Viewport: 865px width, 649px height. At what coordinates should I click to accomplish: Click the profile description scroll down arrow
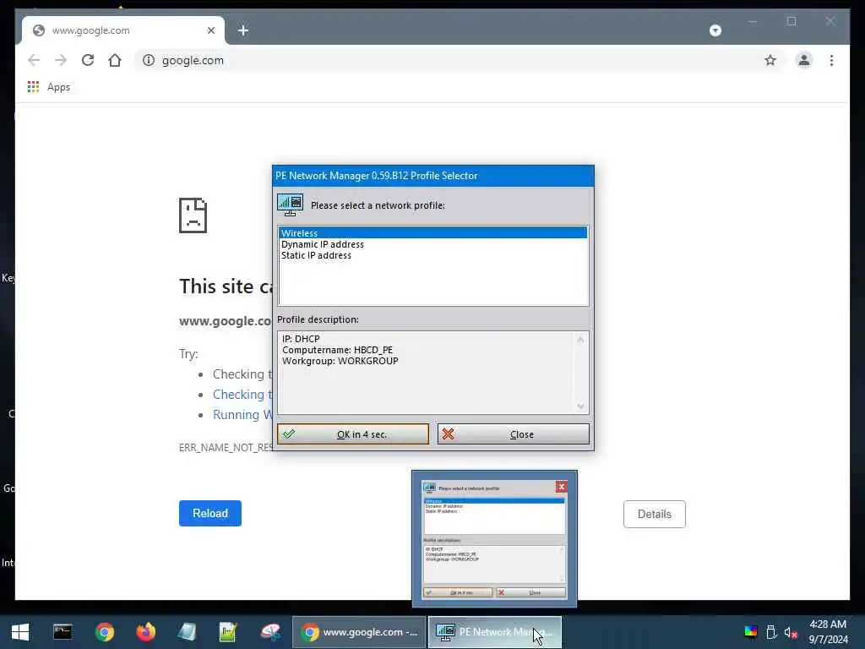[x=580, y=406]
